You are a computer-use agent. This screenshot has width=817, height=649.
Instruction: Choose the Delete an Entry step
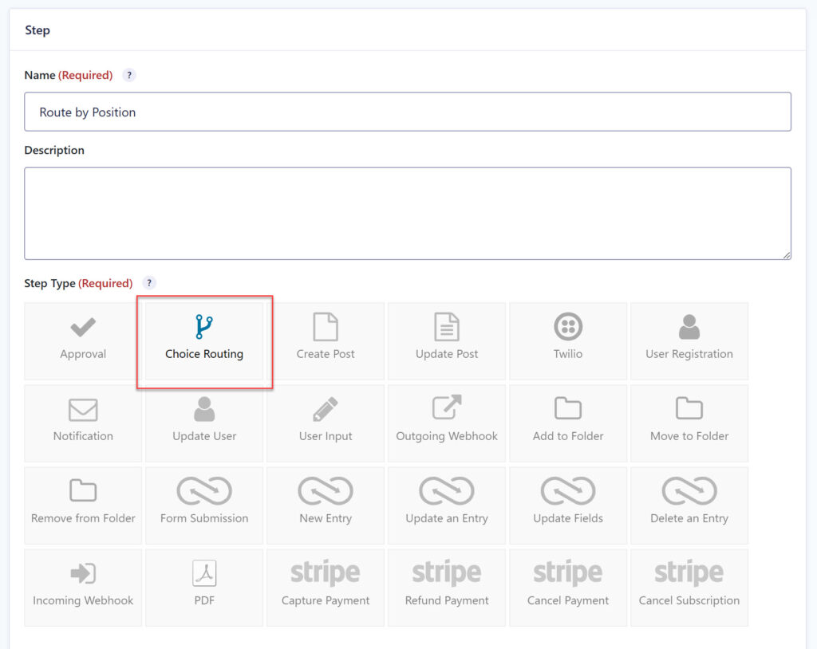click(x=689, y=505)
